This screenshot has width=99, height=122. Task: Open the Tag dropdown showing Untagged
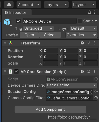click(38, 28)
